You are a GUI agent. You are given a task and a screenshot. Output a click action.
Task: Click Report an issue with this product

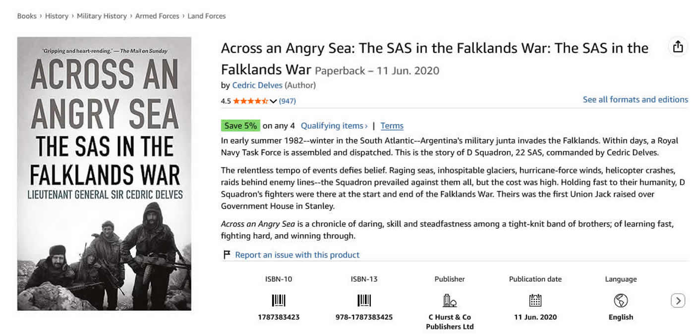[x=297, y=255]
